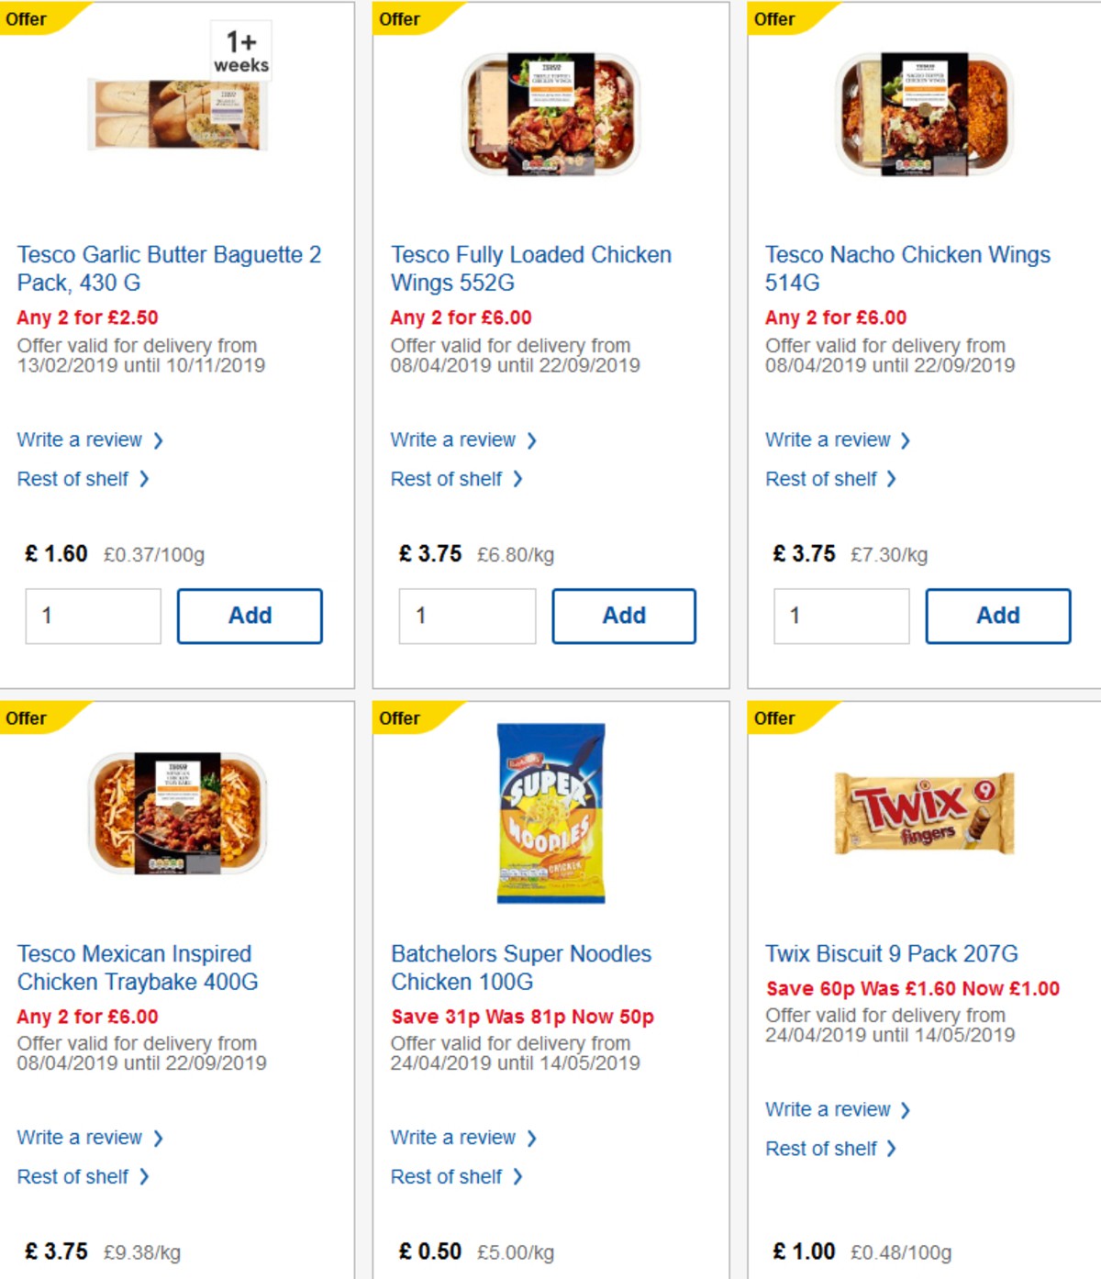Open the Tesco Fully Loaded Chicken Wings product page
Screen dimensions: 1101x1279
[530, 268]
